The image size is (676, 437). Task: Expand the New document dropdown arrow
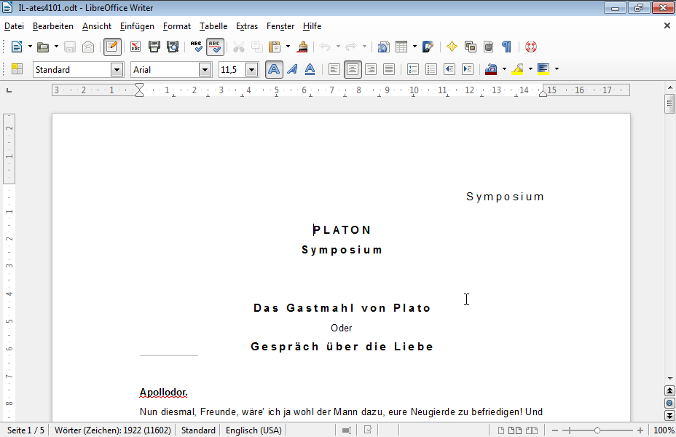click(x=30, y=47)
